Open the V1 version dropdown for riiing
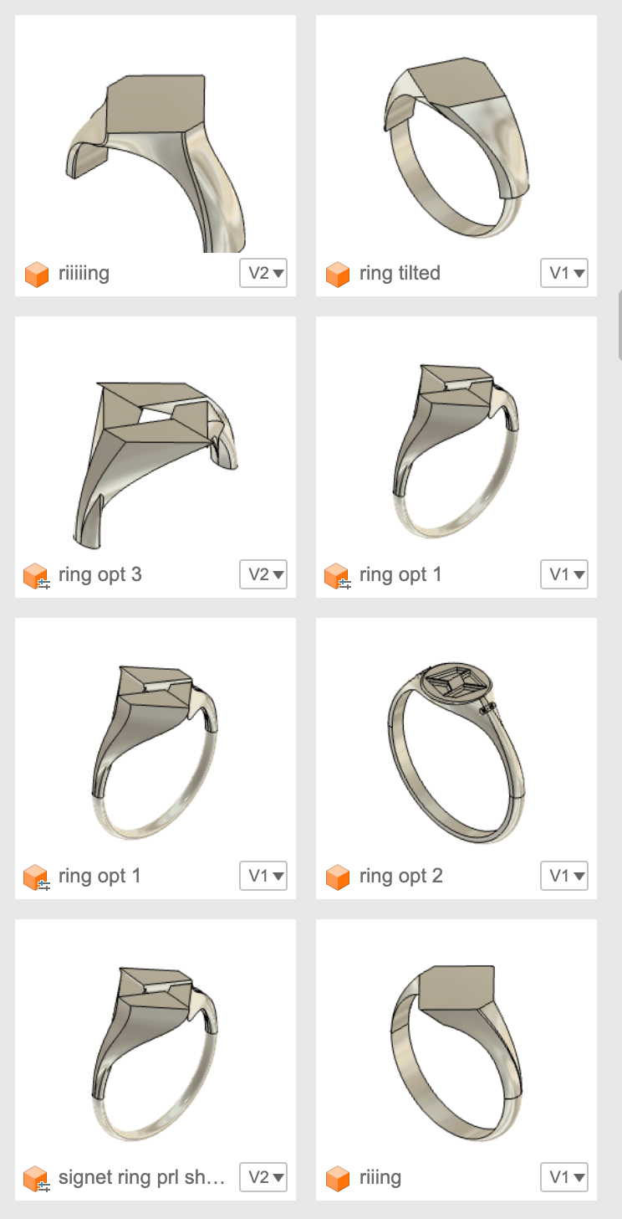Viewport: 622px width, 1219px height. [x=564, y=1177]
